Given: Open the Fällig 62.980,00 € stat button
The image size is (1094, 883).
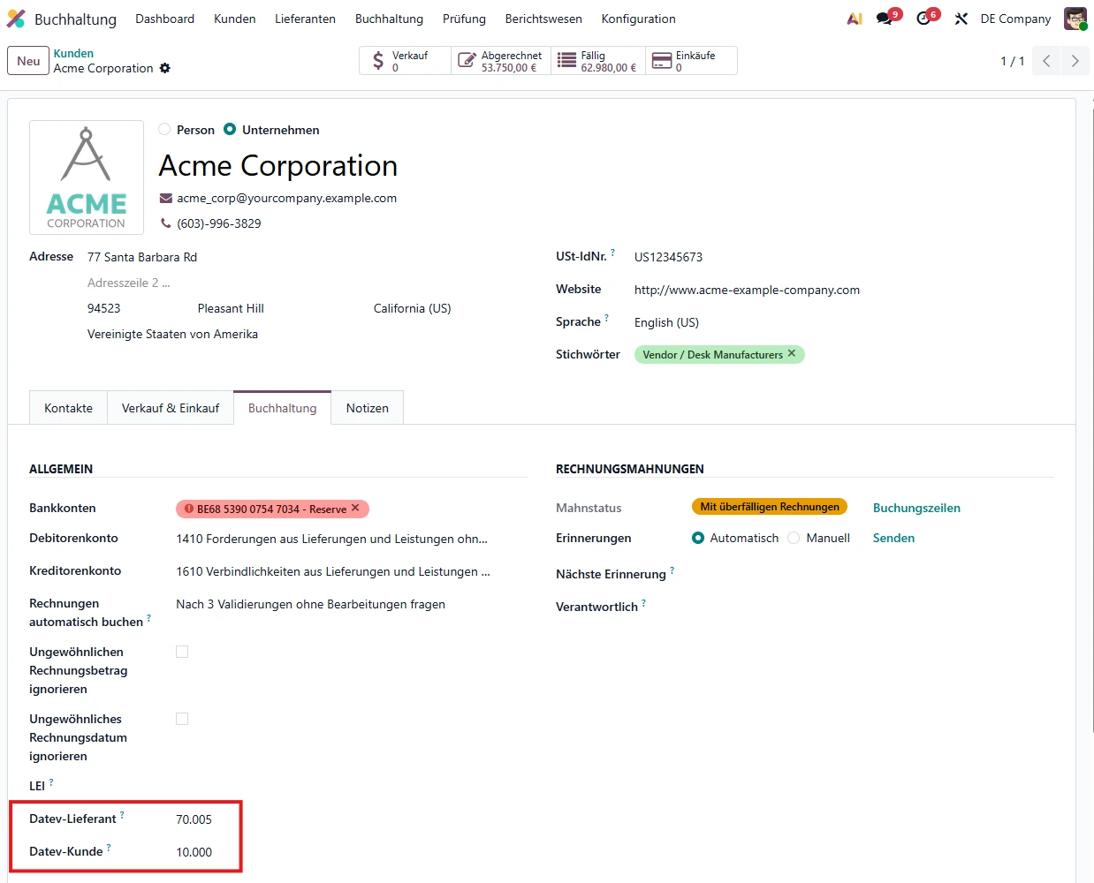Looking at the screenshot, I should pyautogui.click(x=598, y=61).
